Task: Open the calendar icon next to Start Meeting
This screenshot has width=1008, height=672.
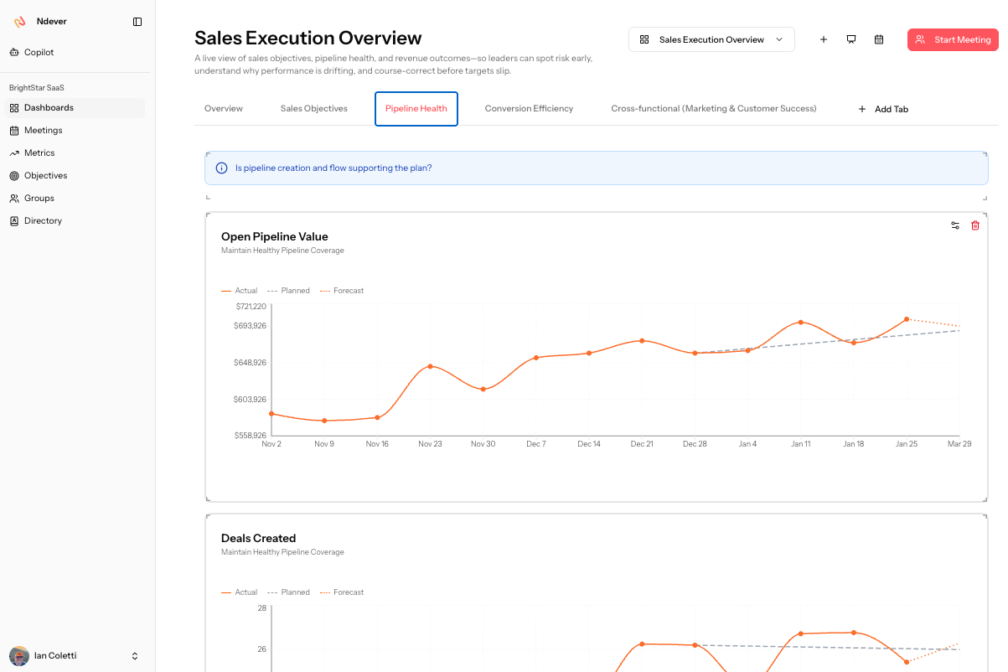Action: click(x=879, y=39)
